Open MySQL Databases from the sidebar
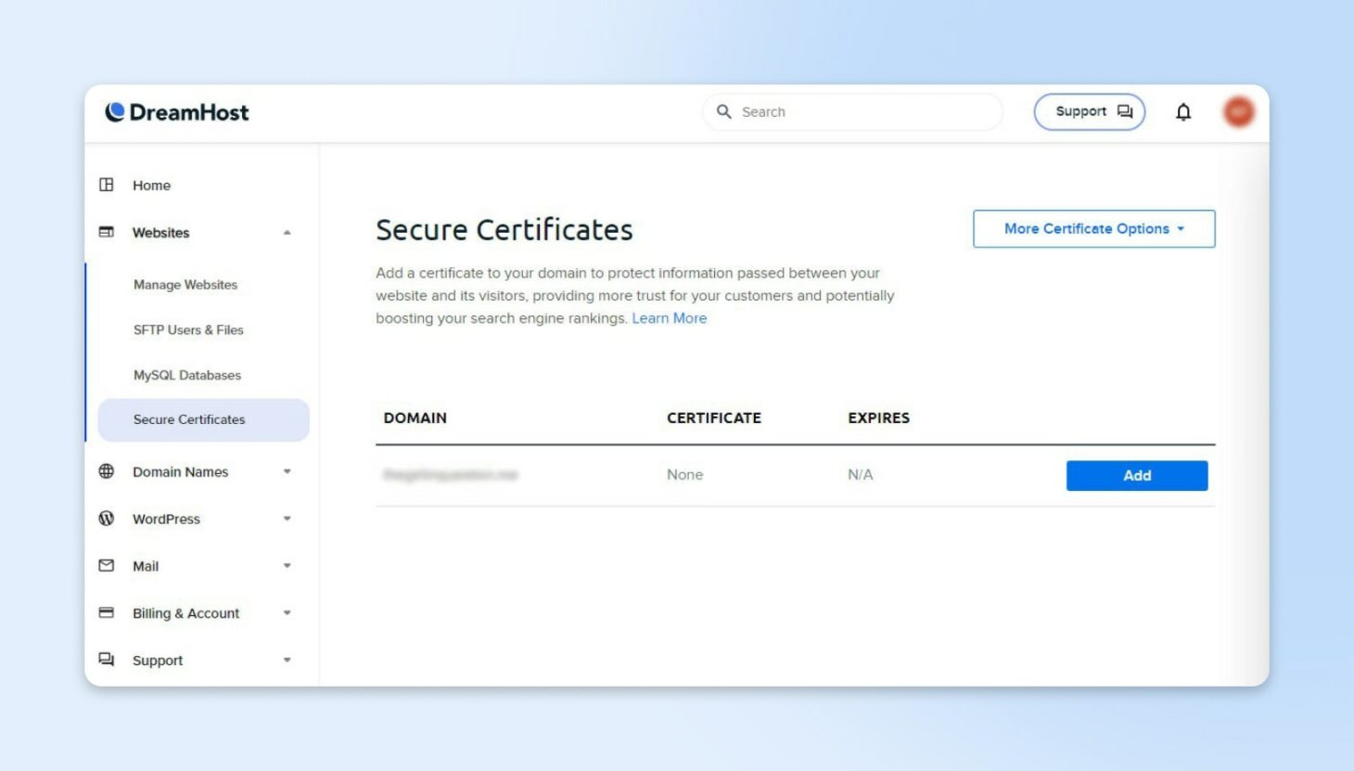Screen dimensions: 1354x771 186,375
